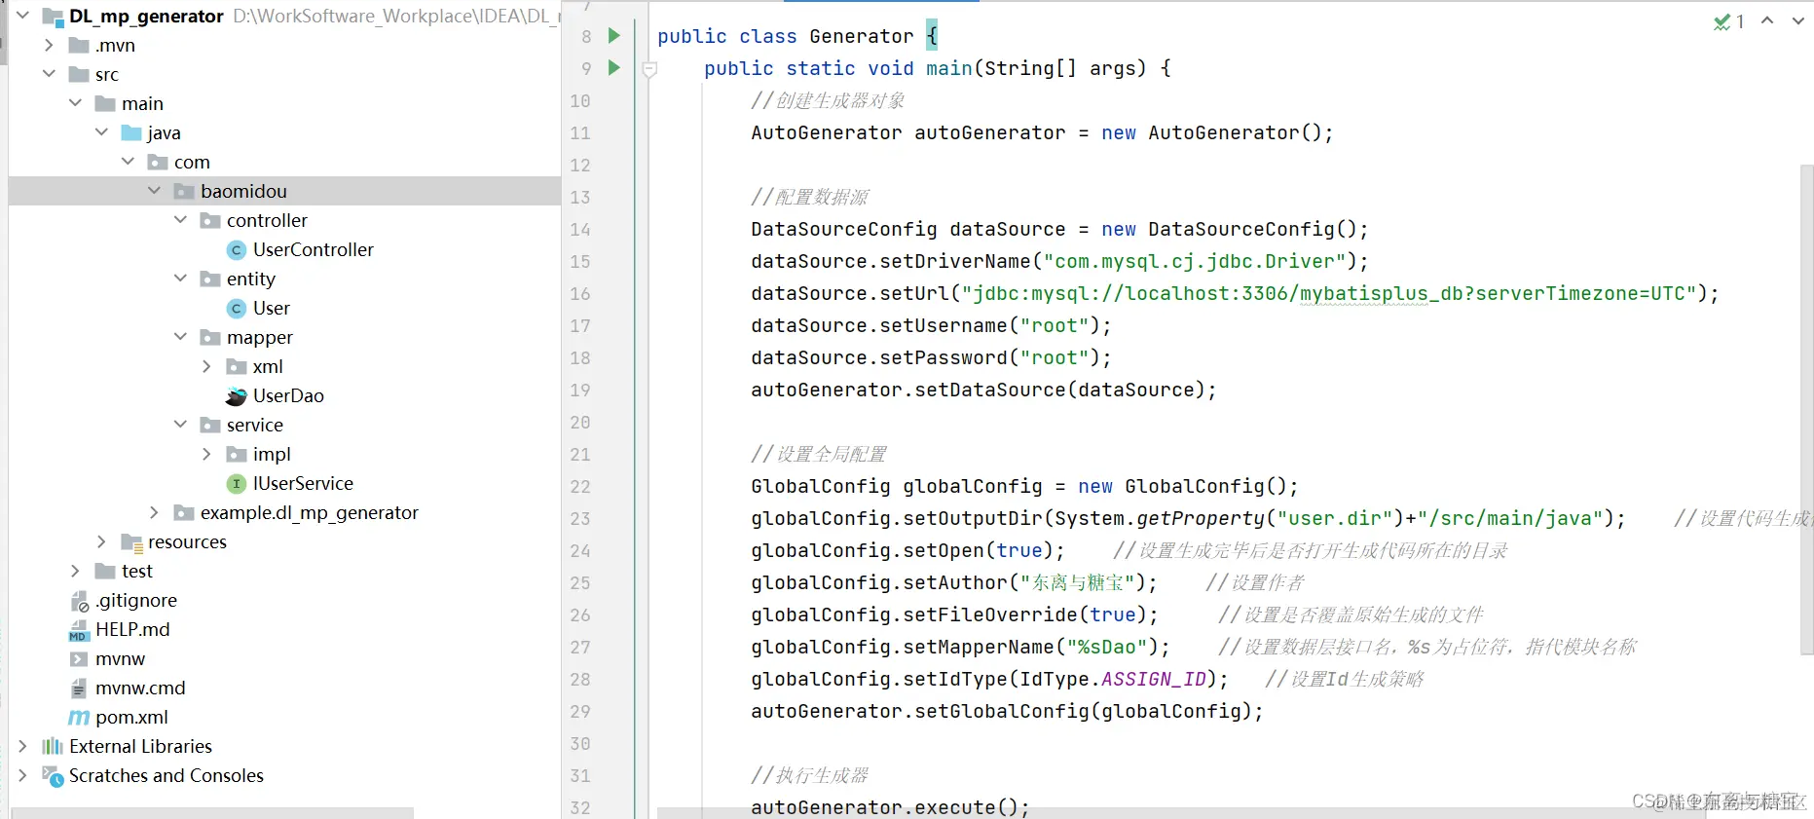Open UserController in the project tree
Viewport: 1814px width, 819px height.
click(x=314, y=250)
